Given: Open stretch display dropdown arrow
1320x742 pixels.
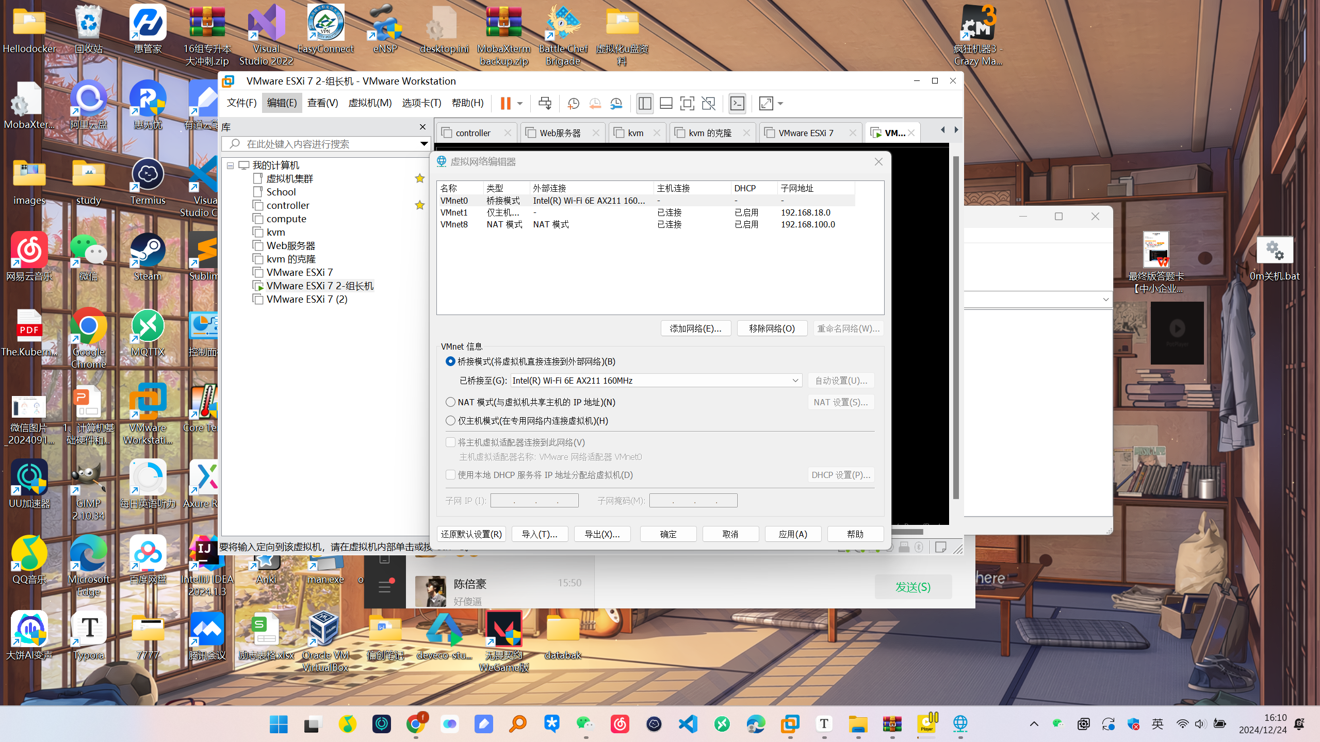Looking at the screenshot, I should pos(780,104).
